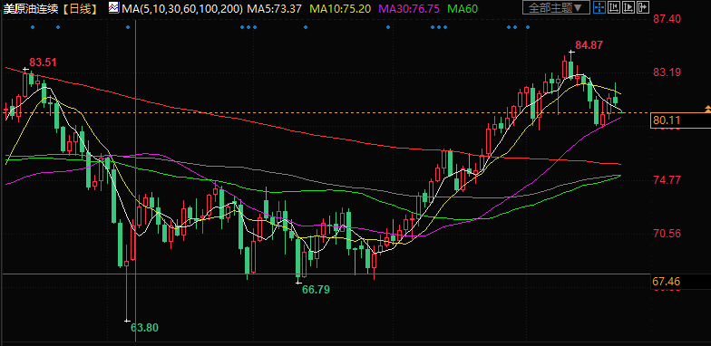Click the jump-to-start chart icon
711x346 pixels.
[614, 7]
